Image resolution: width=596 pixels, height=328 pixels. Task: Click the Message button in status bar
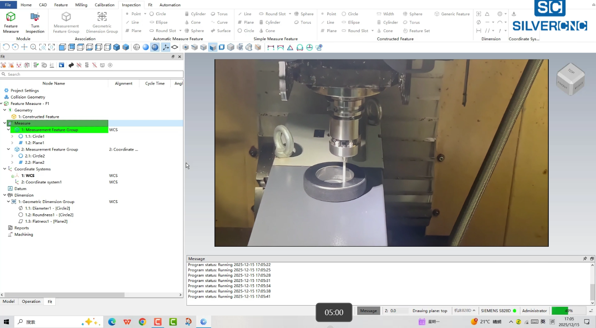click(368, 311)
